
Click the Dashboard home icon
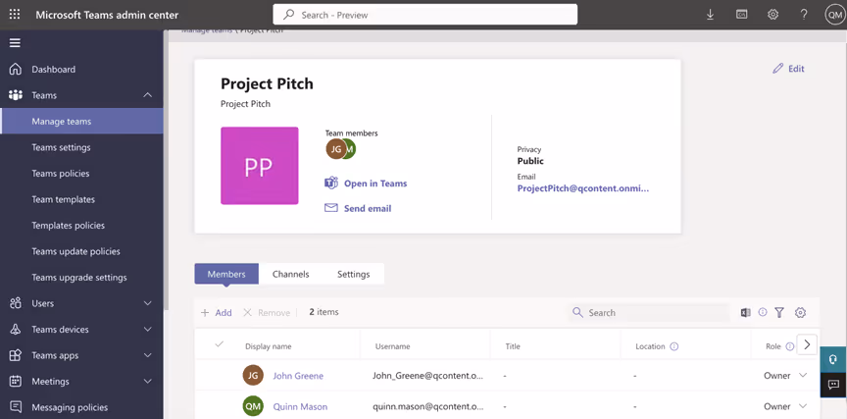click(16, 70)
